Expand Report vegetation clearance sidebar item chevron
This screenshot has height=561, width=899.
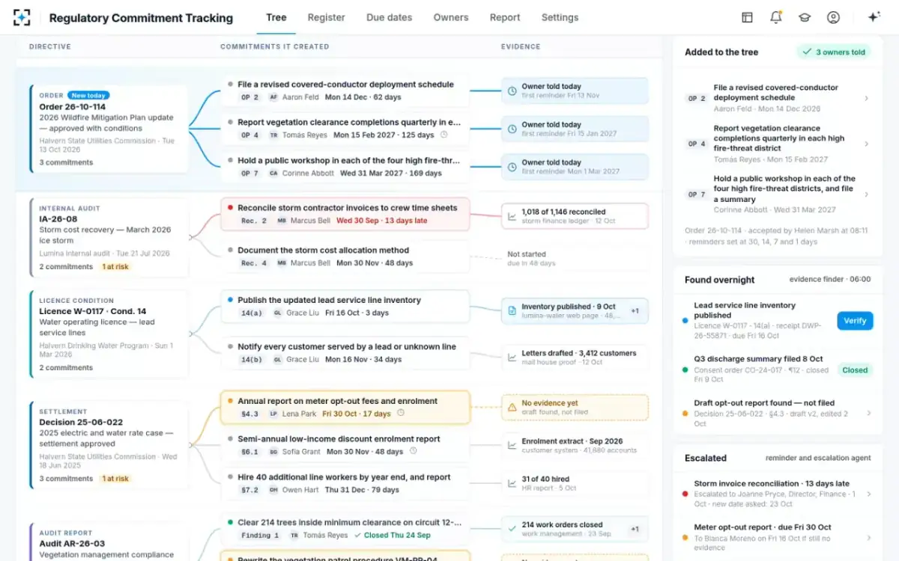[867, 144]
